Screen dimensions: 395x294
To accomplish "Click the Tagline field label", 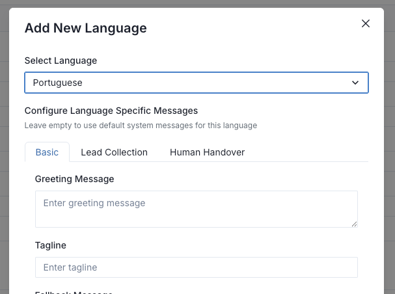I will pos(51,245).
